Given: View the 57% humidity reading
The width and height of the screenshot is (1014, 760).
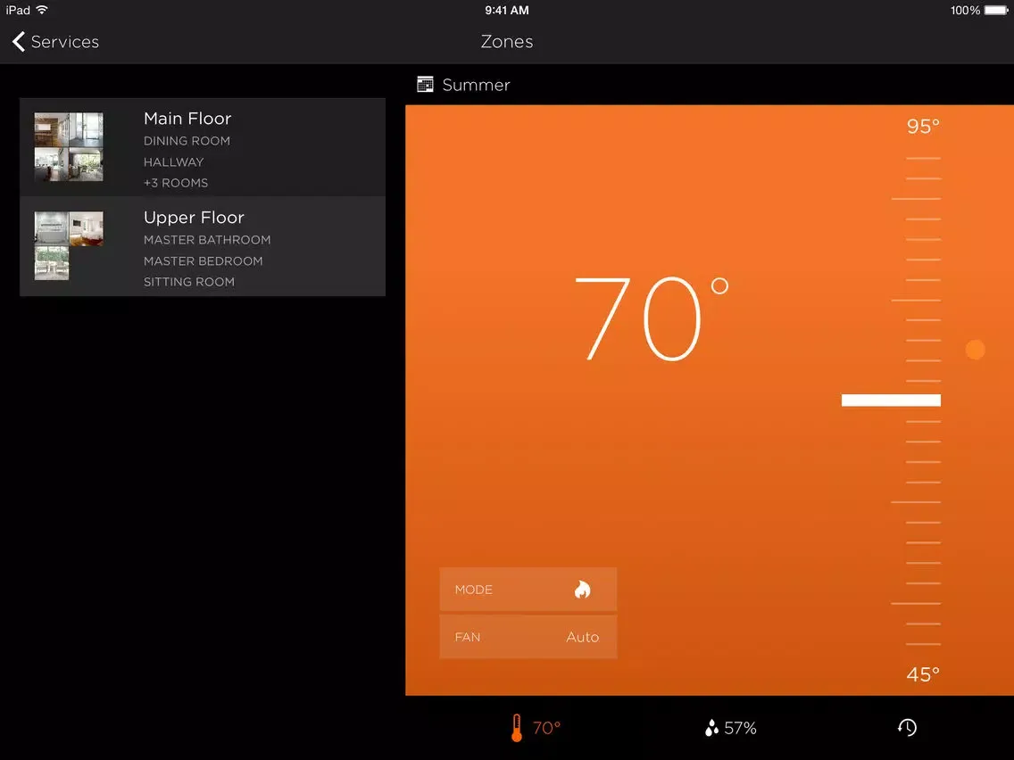Looking at the screenshot, I should coord(740,728).
